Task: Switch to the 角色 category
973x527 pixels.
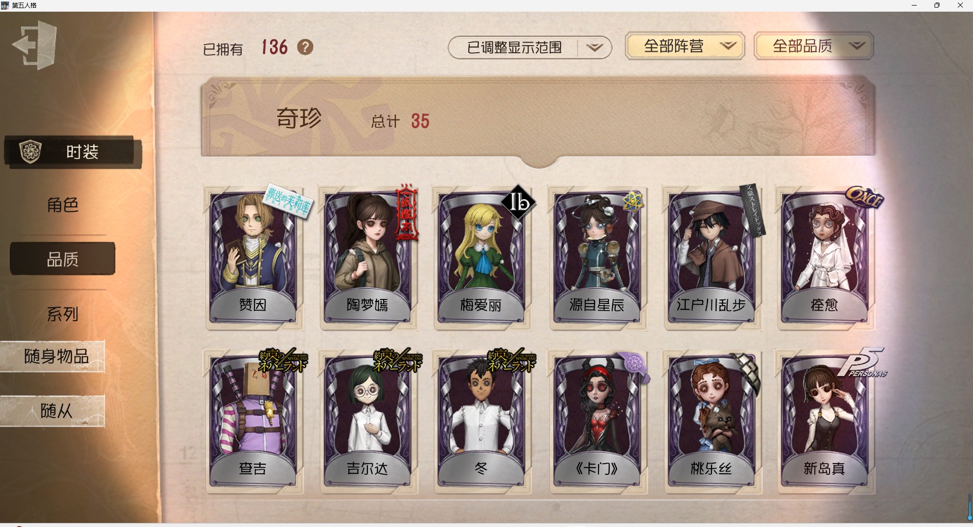Action: (63, 205)
